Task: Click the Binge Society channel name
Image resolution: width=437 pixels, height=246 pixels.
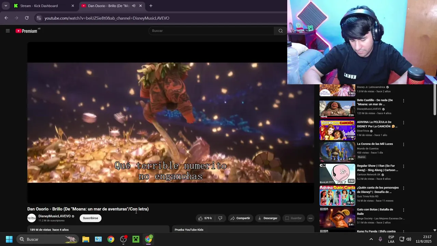Action: 381,218
